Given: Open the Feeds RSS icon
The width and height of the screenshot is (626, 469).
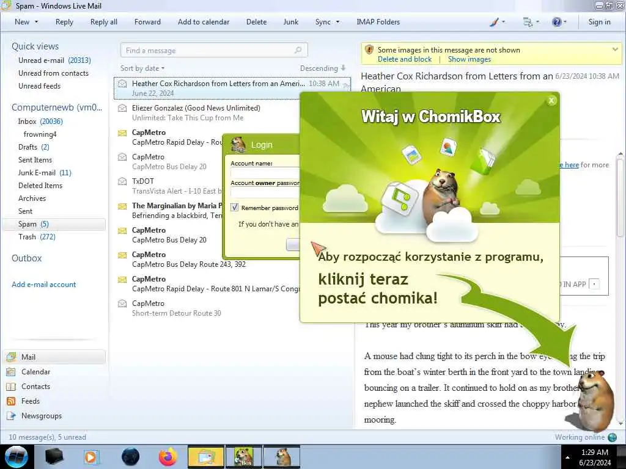Looking at the screenshot, I should tap(11, 401).
